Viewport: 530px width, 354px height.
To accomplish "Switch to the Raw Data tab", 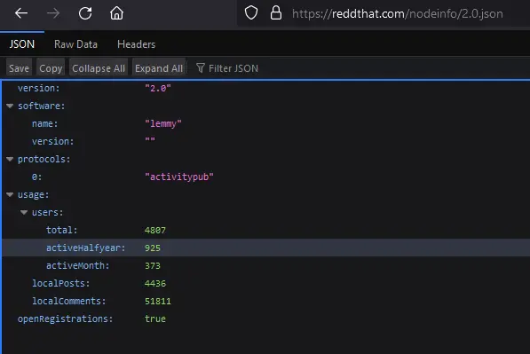I will tap(75, 44).
